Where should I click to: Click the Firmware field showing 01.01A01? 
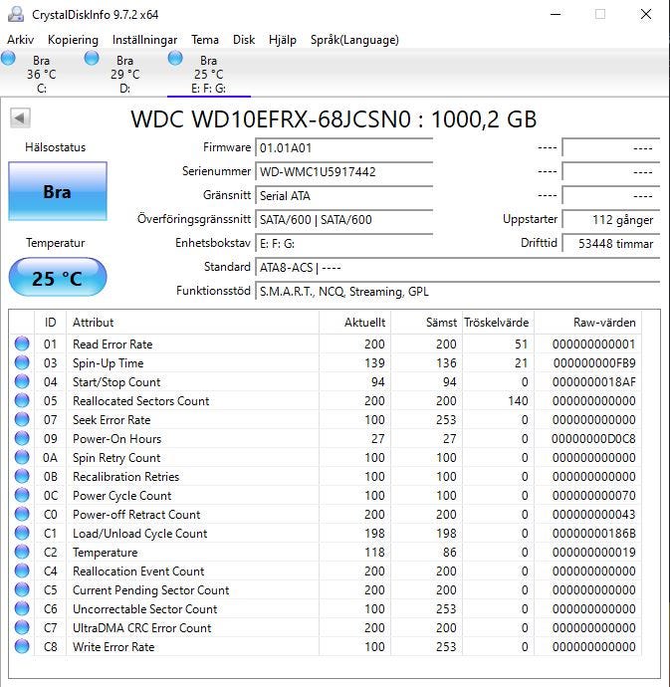(x=343, y=147)
